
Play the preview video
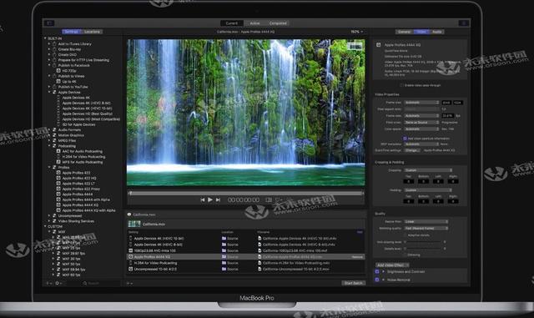[210, 199]
